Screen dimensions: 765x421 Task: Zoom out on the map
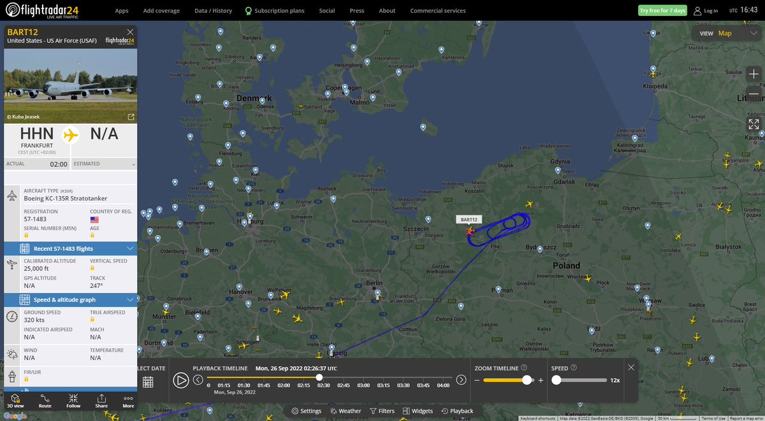(x=754, y=94)
